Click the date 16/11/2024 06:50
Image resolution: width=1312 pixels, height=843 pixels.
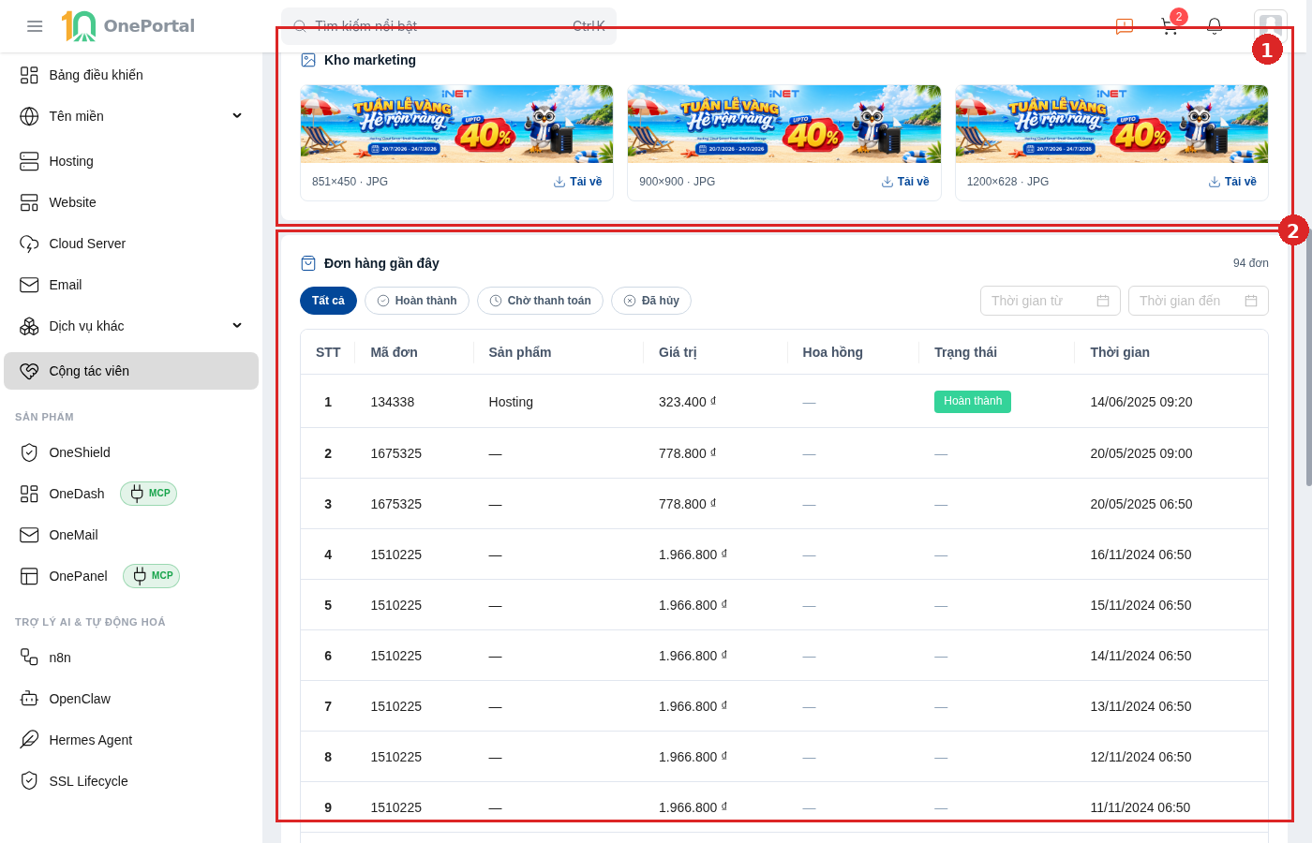click(x=1141, y=555)
